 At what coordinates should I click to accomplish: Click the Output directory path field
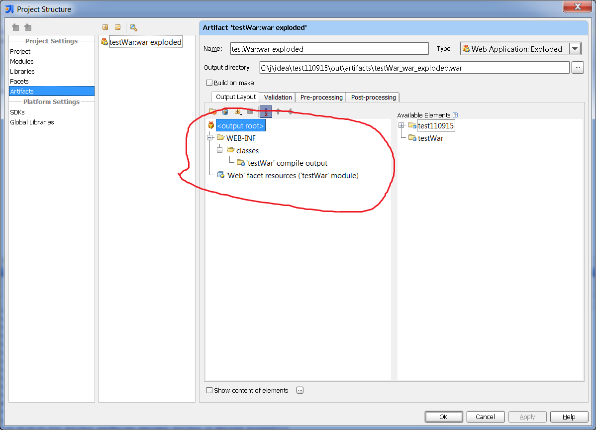414,68
